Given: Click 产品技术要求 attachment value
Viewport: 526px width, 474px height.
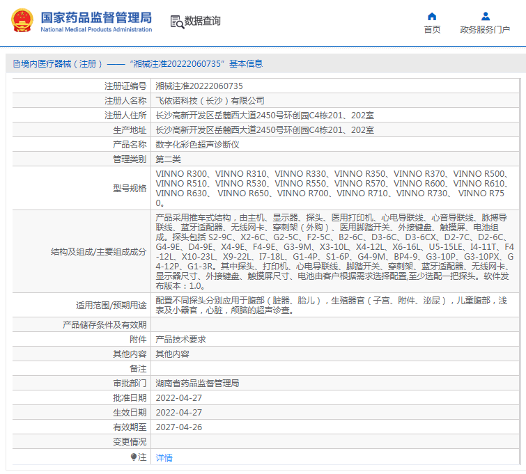Looking at the screenshot, I should point(181,339).
